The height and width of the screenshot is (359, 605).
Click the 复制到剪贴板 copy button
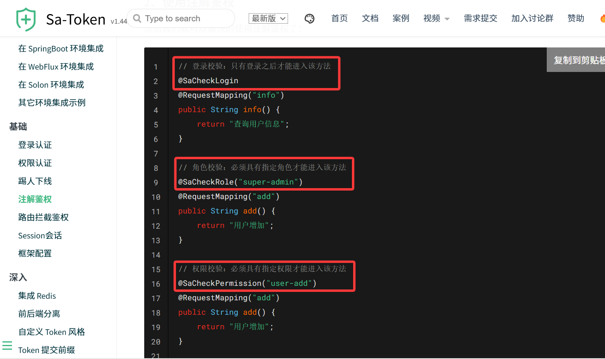(576, 60)
